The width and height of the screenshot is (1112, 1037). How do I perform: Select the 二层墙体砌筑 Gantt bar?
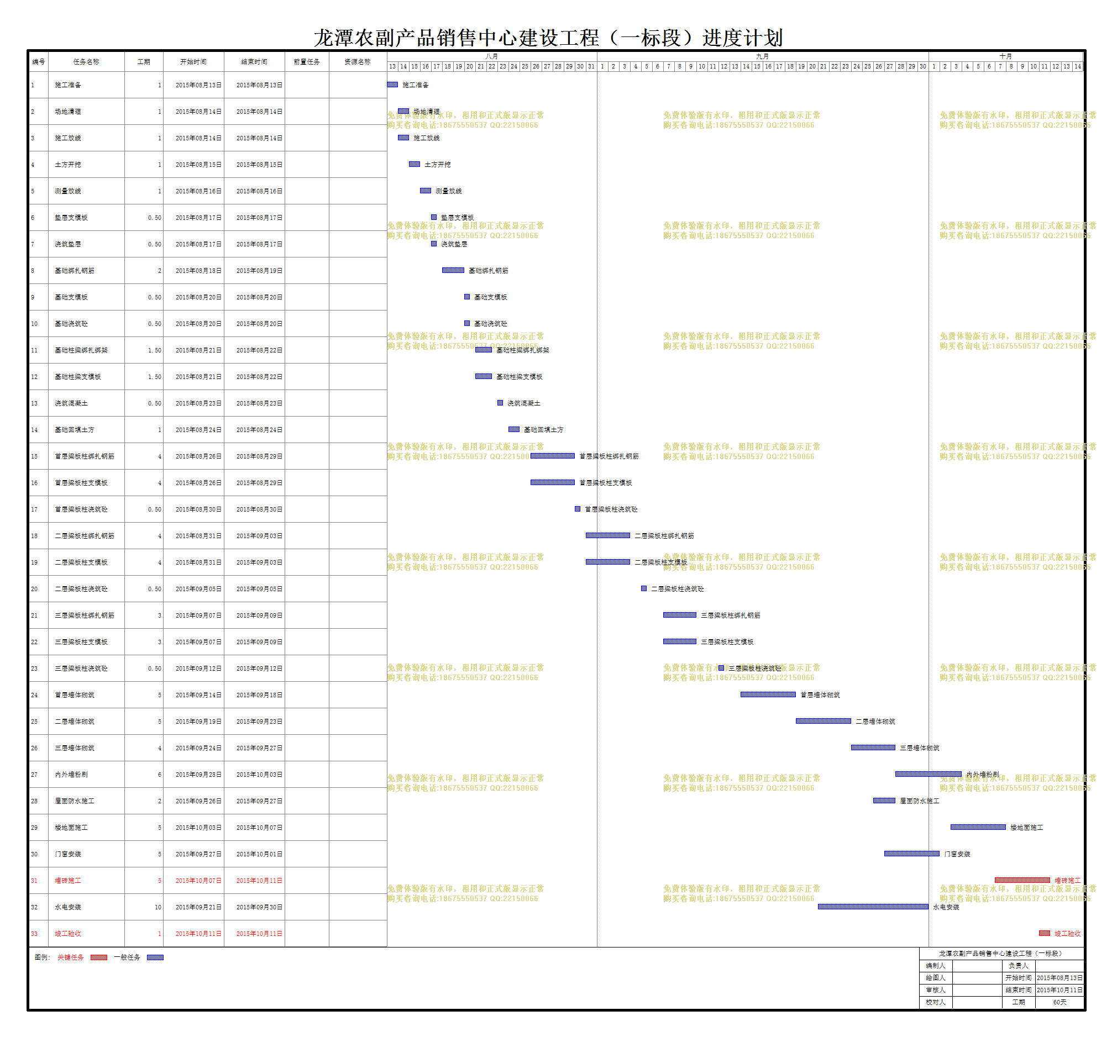(x=823, y=721)
